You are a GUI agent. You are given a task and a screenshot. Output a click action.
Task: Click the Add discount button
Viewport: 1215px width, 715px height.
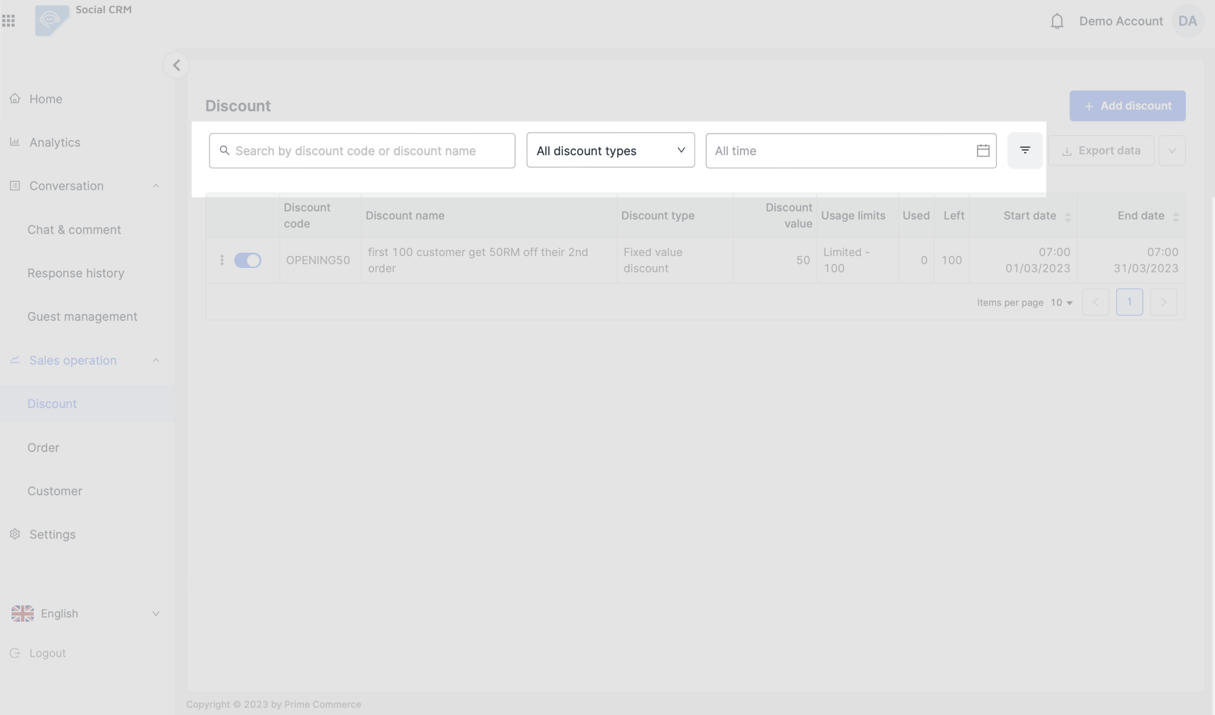(x=1127, y=106)
